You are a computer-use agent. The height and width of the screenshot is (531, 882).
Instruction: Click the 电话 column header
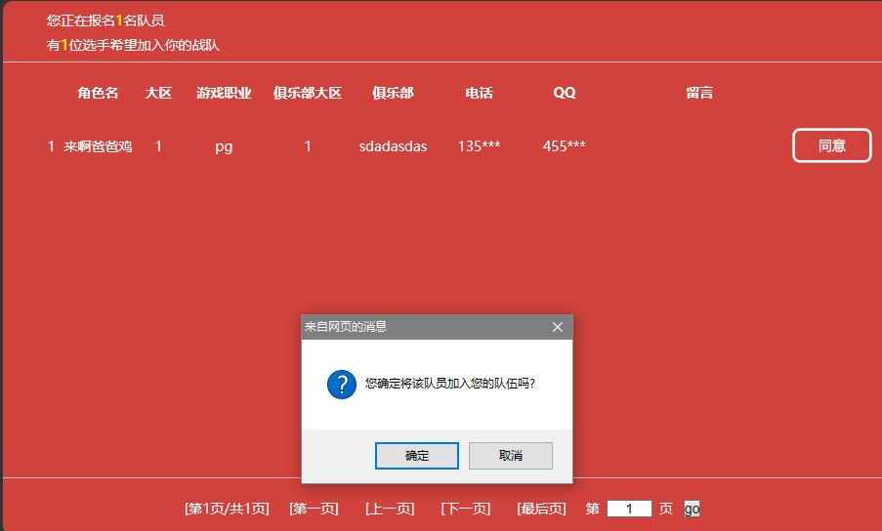[480, 93]
